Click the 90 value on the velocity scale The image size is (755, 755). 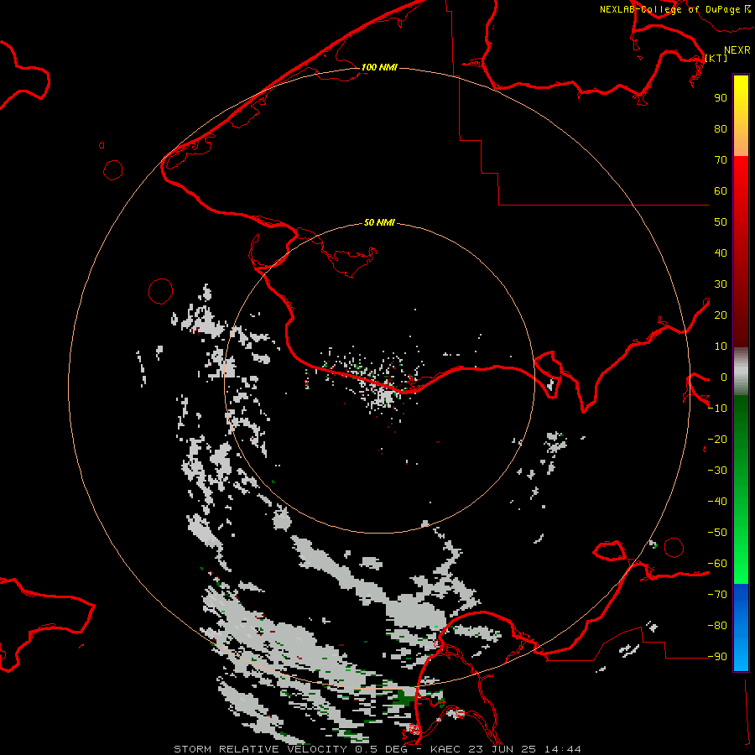(x=721, y=98)
